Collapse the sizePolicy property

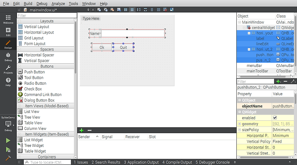(x=239, y=130)
